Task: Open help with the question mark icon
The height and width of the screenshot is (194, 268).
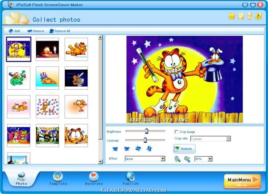Action: pyautogui.click(x=258, y=17)
